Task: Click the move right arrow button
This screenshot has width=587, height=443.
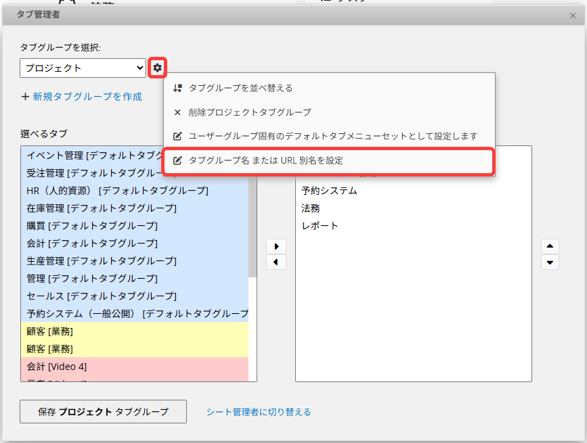Action: click(x=276, y=246)
